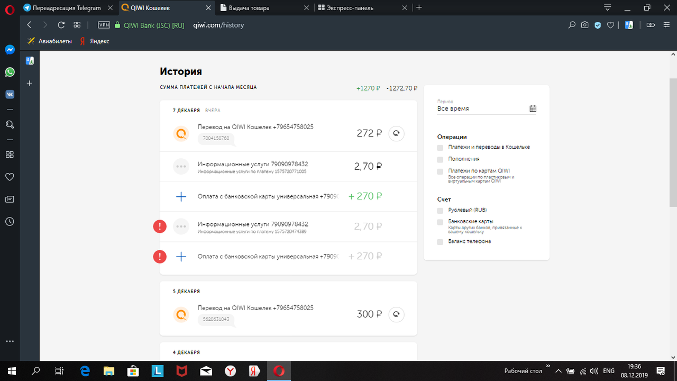Open VK in Opera sidebar
The width and height of the screenshot is (677, 381).
point(10,94)
